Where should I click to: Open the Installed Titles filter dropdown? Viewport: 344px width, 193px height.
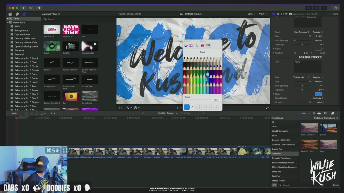click(x=51, y=14)
